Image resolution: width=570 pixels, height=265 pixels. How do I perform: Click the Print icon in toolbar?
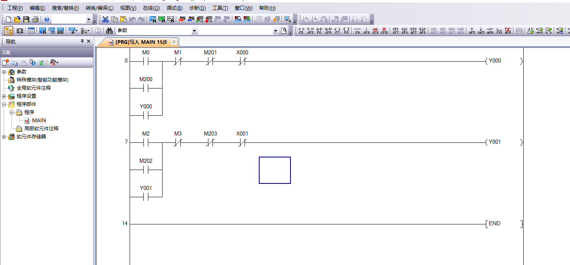click(x=35, y=19)
